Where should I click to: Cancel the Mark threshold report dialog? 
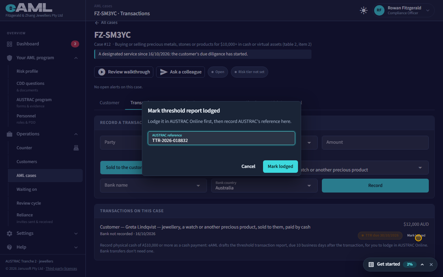pos(248,167)
